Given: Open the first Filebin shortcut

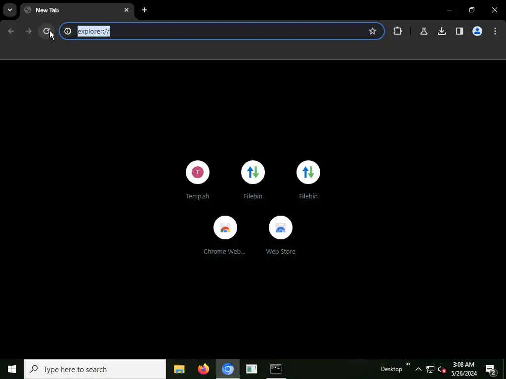Looking at the screenshot, I should tap(253, 180).
